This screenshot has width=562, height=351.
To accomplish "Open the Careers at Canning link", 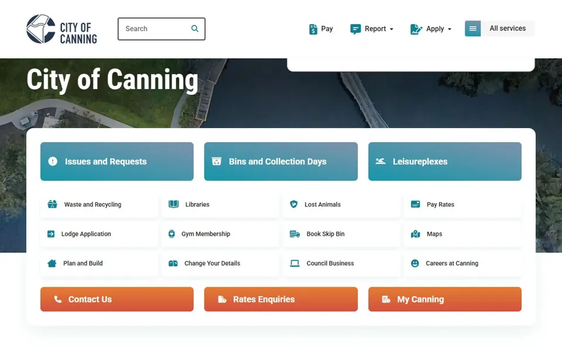I will [452, 263].
